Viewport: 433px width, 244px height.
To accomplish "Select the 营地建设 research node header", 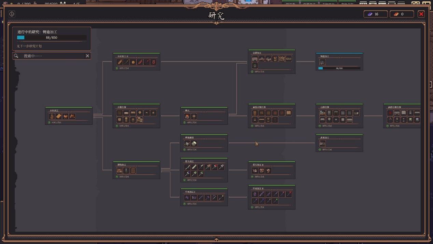I will click(x=189, y=137).
